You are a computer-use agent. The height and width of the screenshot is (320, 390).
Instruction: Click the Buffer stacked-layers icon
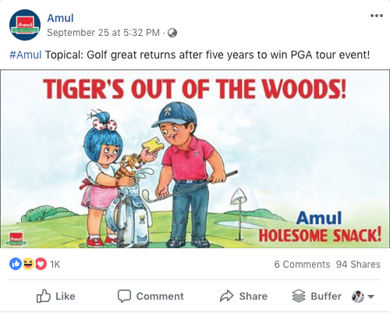299,296
